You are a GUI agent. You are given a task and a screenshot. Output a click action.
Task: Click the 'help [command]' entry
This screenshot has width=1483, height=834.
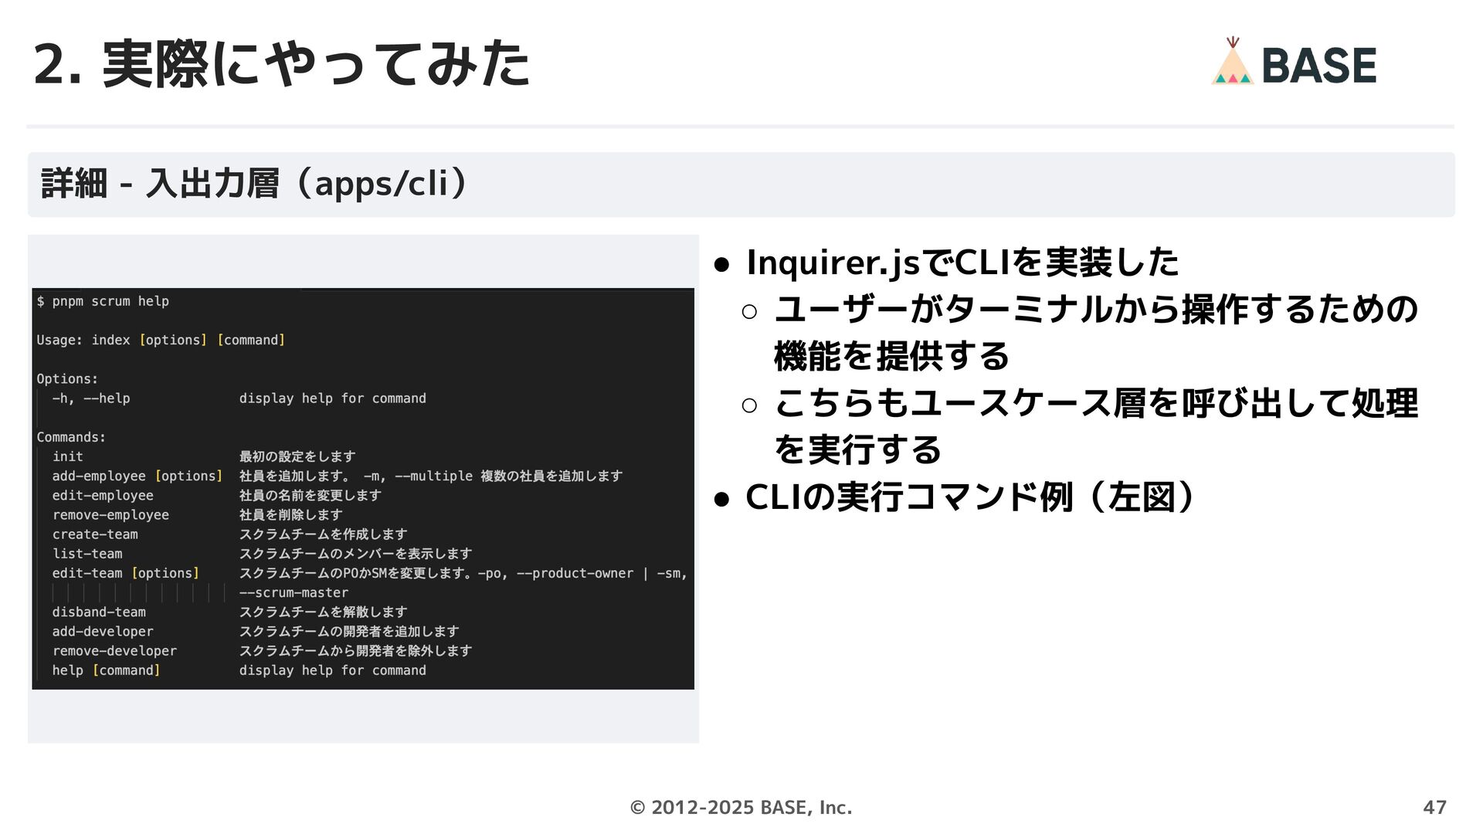(x=106, y=670)
